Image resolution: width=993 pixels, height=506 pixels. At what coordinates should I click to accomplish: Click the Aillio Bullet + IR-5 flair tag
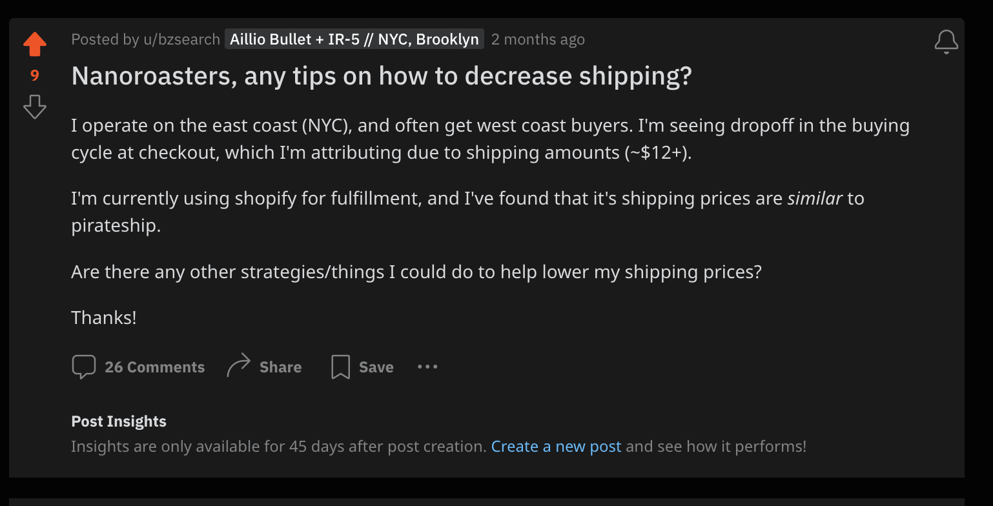pos(354,39)
